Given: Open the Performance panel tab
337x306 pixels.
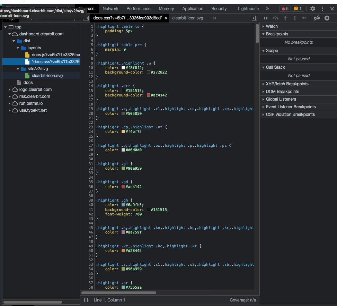Looking at the screenshot, I should 139,9.
